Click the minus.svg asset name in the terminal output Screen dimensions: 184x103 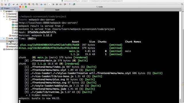(x=49, y=48)
